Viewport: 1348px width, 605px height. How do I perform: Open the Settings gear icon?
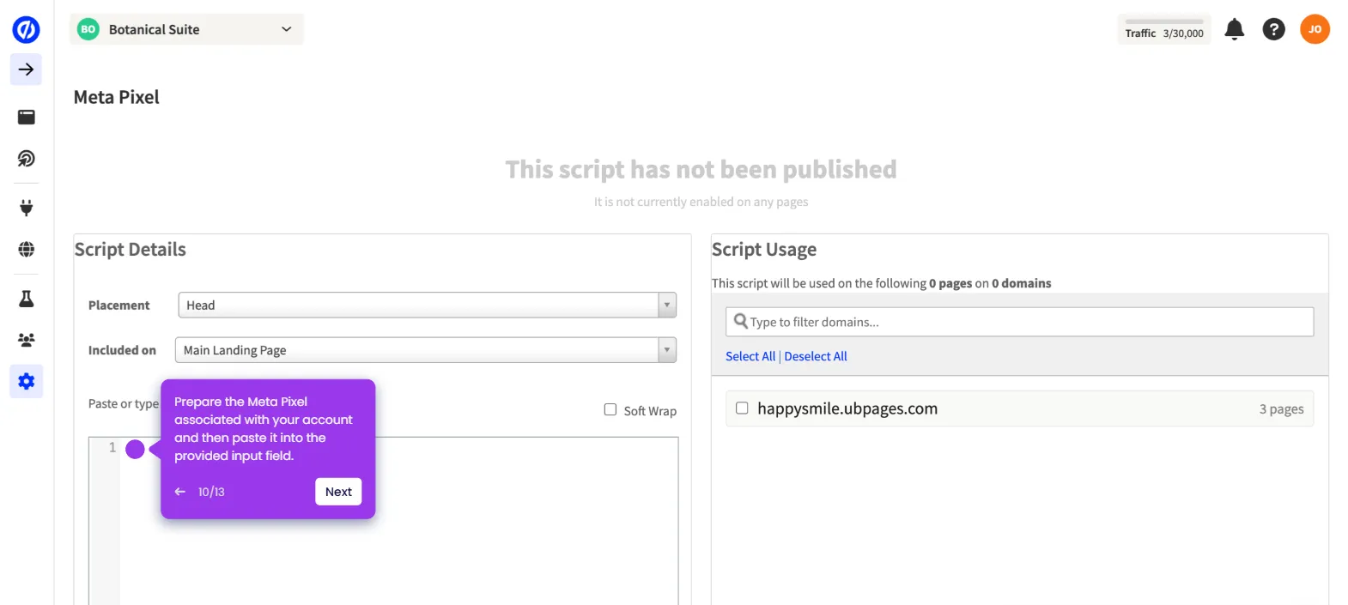click(26, 381)
